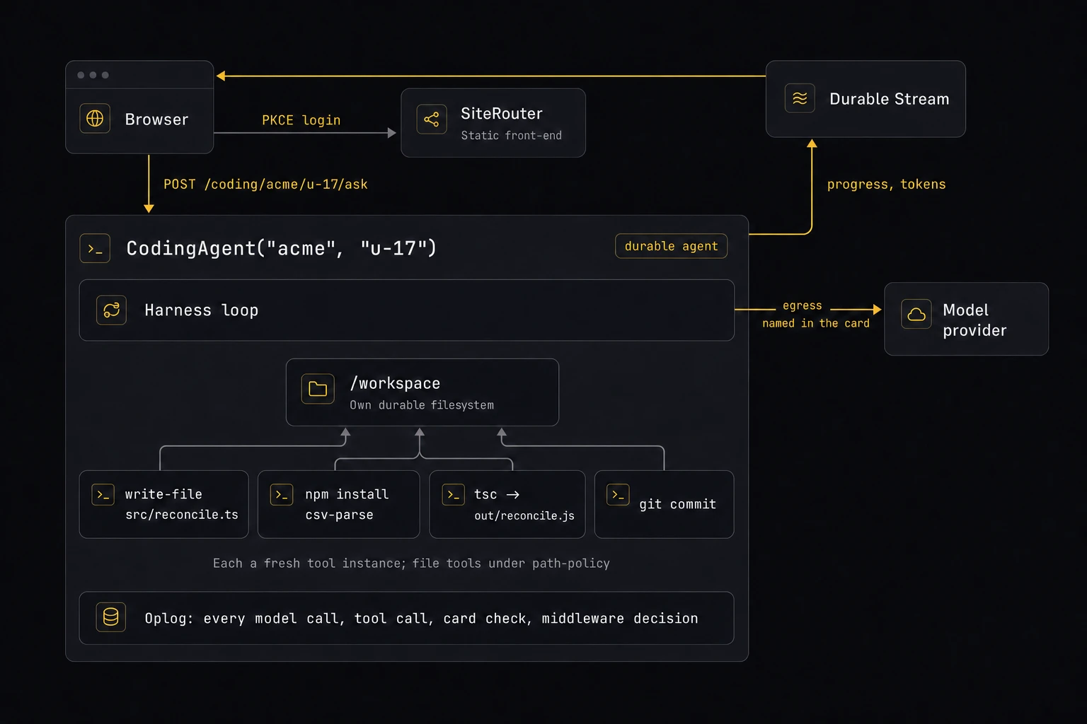
Task: Click the folder icon on the /workspace card
Action: click(x=318, y=389)
